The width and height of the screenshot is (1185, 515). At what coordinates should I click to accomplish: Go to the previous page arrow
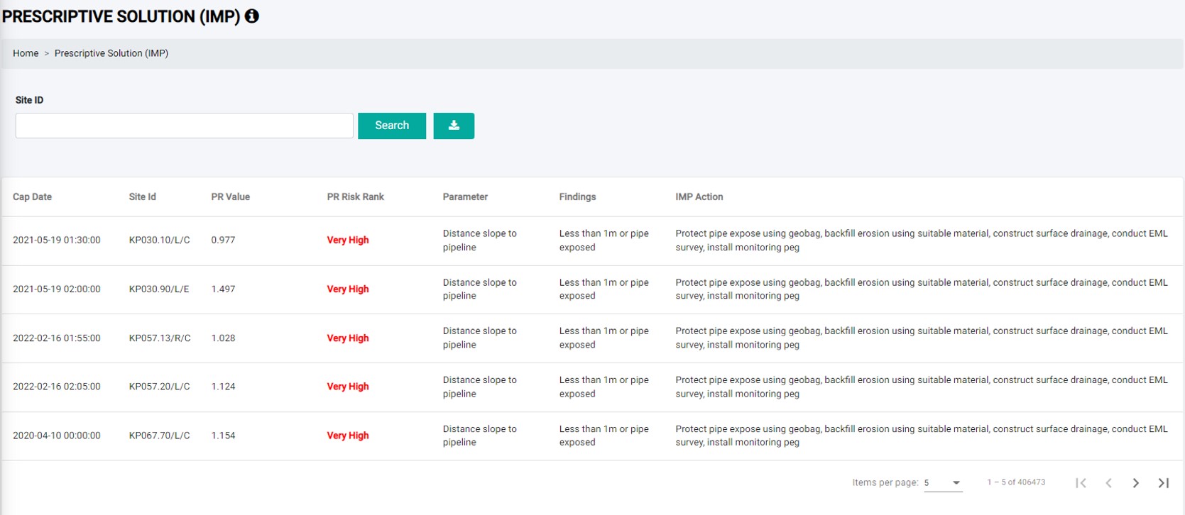[1108, 483]
